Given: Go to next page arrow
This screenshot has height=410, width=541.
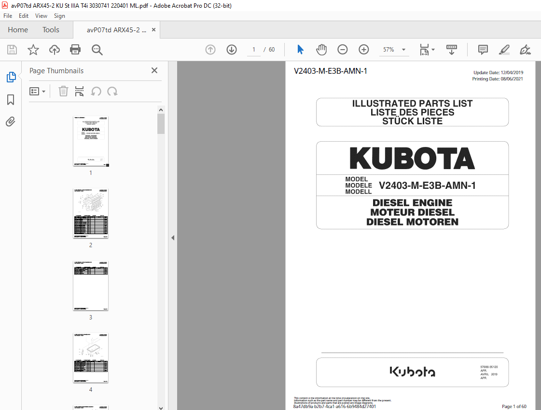Looking at the screenshot, I should tap(232, 50).
